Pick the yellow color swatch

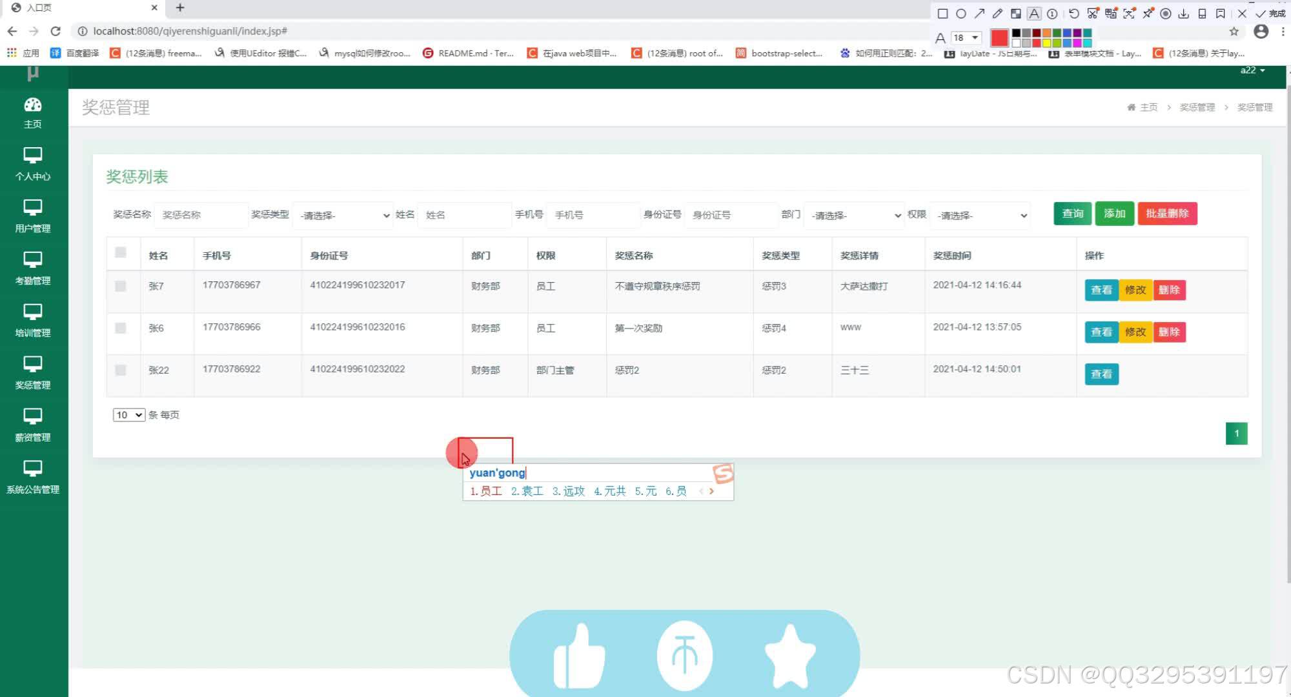[x=1047, y=43]
